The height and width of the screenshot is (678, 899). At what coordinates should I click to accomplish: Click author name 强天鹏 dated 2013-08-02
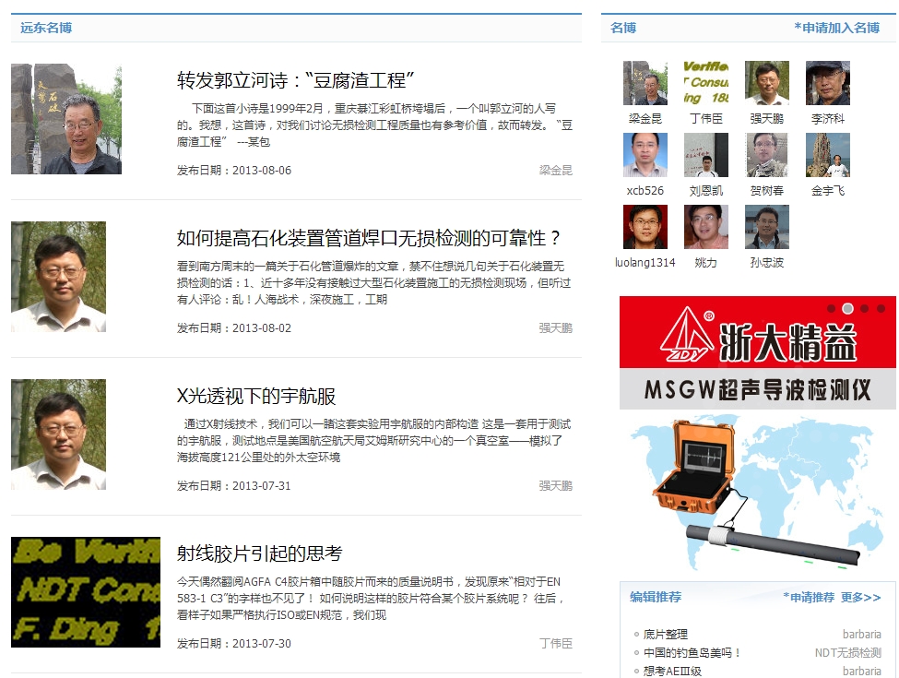pos(556,328)
